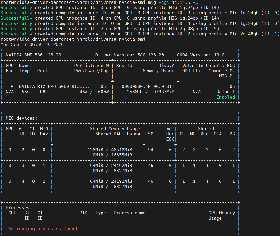Click the power usage '46W / 600W' value
280x236 pixels.
pyautogui.click(x=94, y=92)
